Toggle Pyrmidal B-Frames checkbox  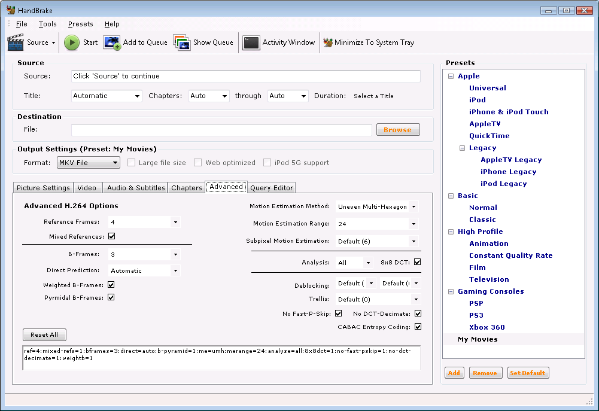pyautogui.click(x=111, y=297)
